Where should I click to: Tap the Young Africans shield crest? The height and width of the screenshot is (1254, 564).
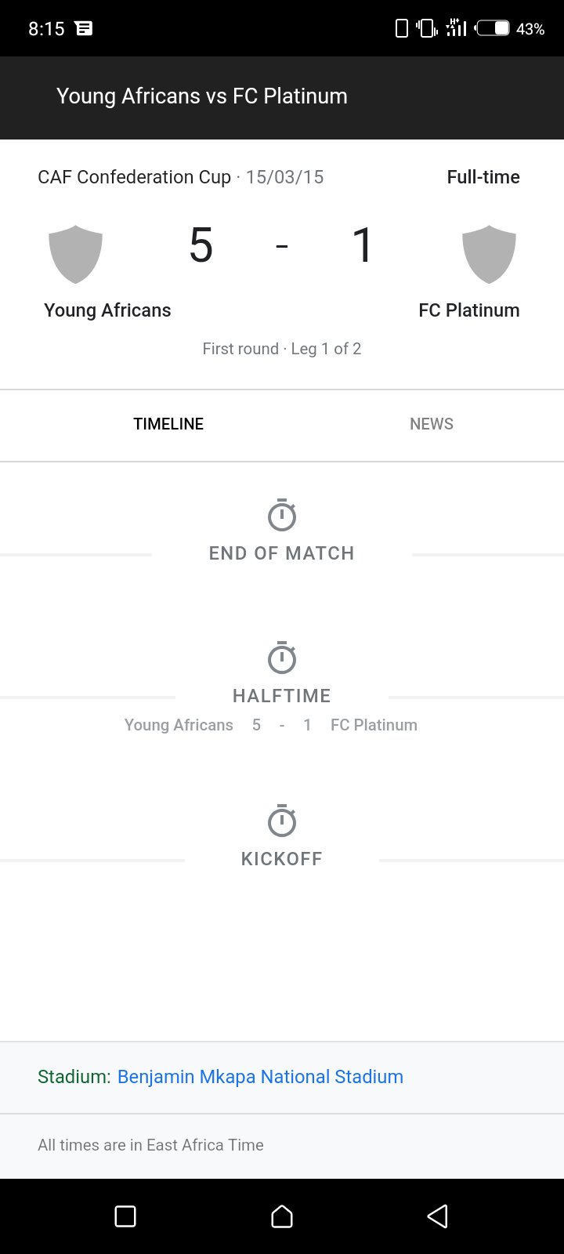[x=76, y=254]
